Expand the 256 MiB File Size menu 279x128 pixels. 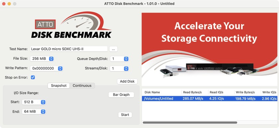tap(42, 59)
